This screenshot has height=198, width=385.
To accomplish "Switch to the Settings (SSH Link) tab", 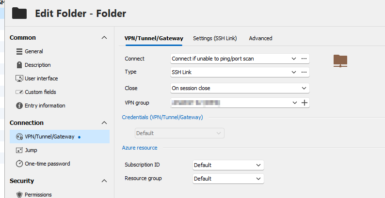I will pyautogui.click(x=215, y=38).
